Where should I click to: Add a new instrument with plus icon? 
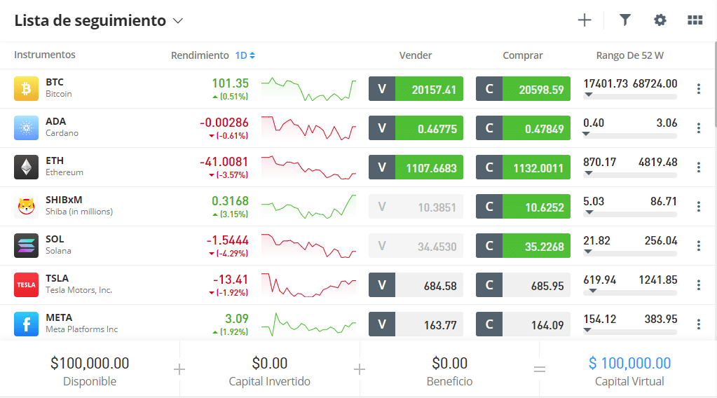click(585, 20)
